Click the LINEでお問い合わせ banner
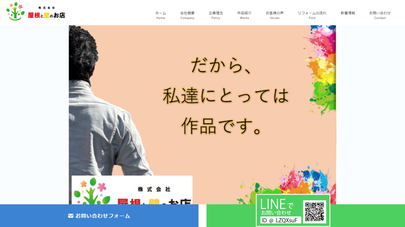This screenshot has width=405, height=227. 293,211
